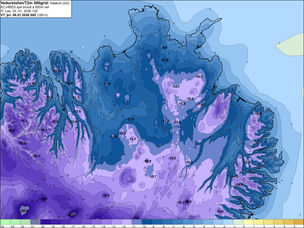Click the -10.6 temperature value
Viewport: 304px width, 228px height.
coord(69,83)
